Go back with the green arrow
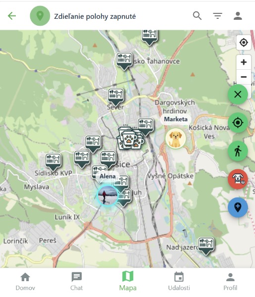This screenshot has width=255, height=297. [x=12, y=16]
